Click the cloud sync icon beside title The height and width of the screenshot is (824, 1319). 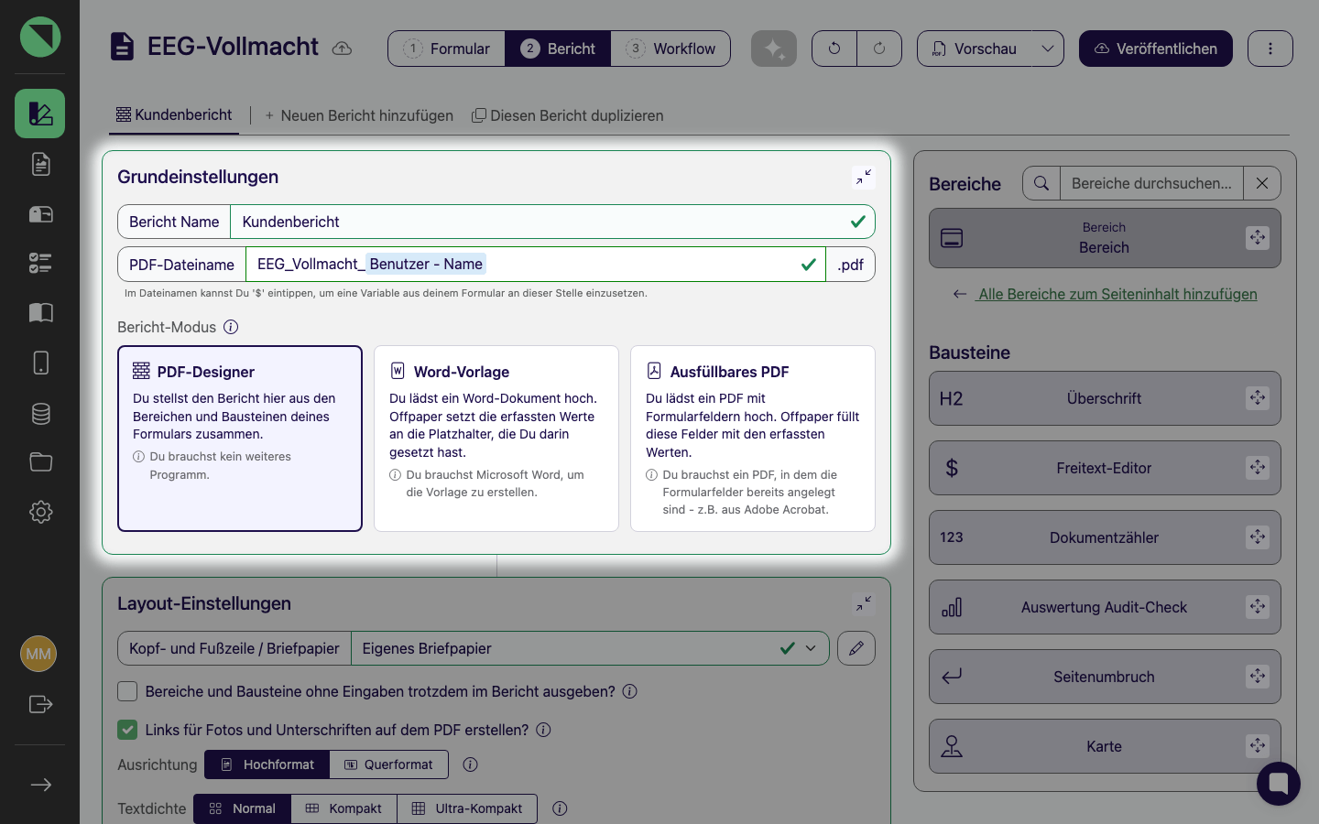342,49
